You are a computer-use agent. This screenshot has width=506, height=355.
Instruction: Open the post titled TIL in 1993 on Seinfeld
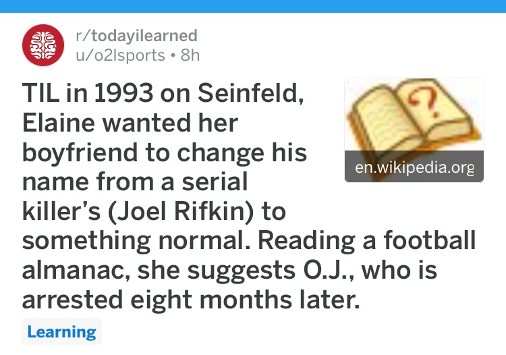click(x=248, y=196)
